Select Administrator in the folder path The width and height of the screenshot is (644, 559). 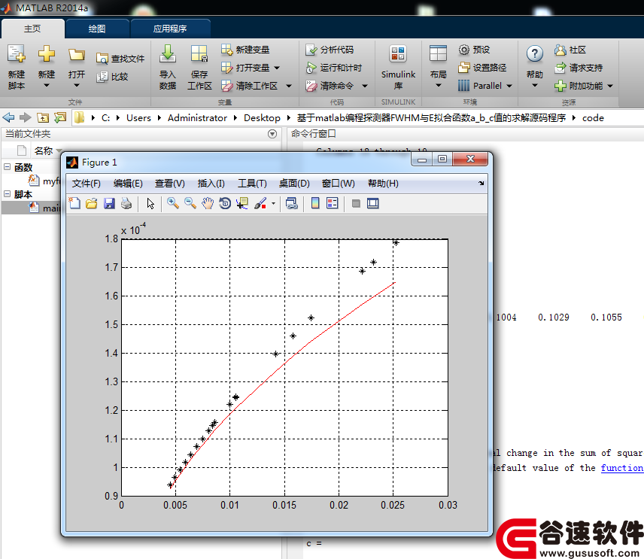click(197, 118)
